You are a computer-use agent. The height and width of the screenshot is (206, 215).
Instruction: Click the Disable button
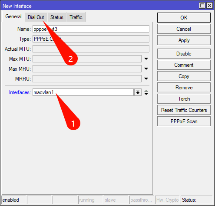pyautogui.click(x=184, y=54)
